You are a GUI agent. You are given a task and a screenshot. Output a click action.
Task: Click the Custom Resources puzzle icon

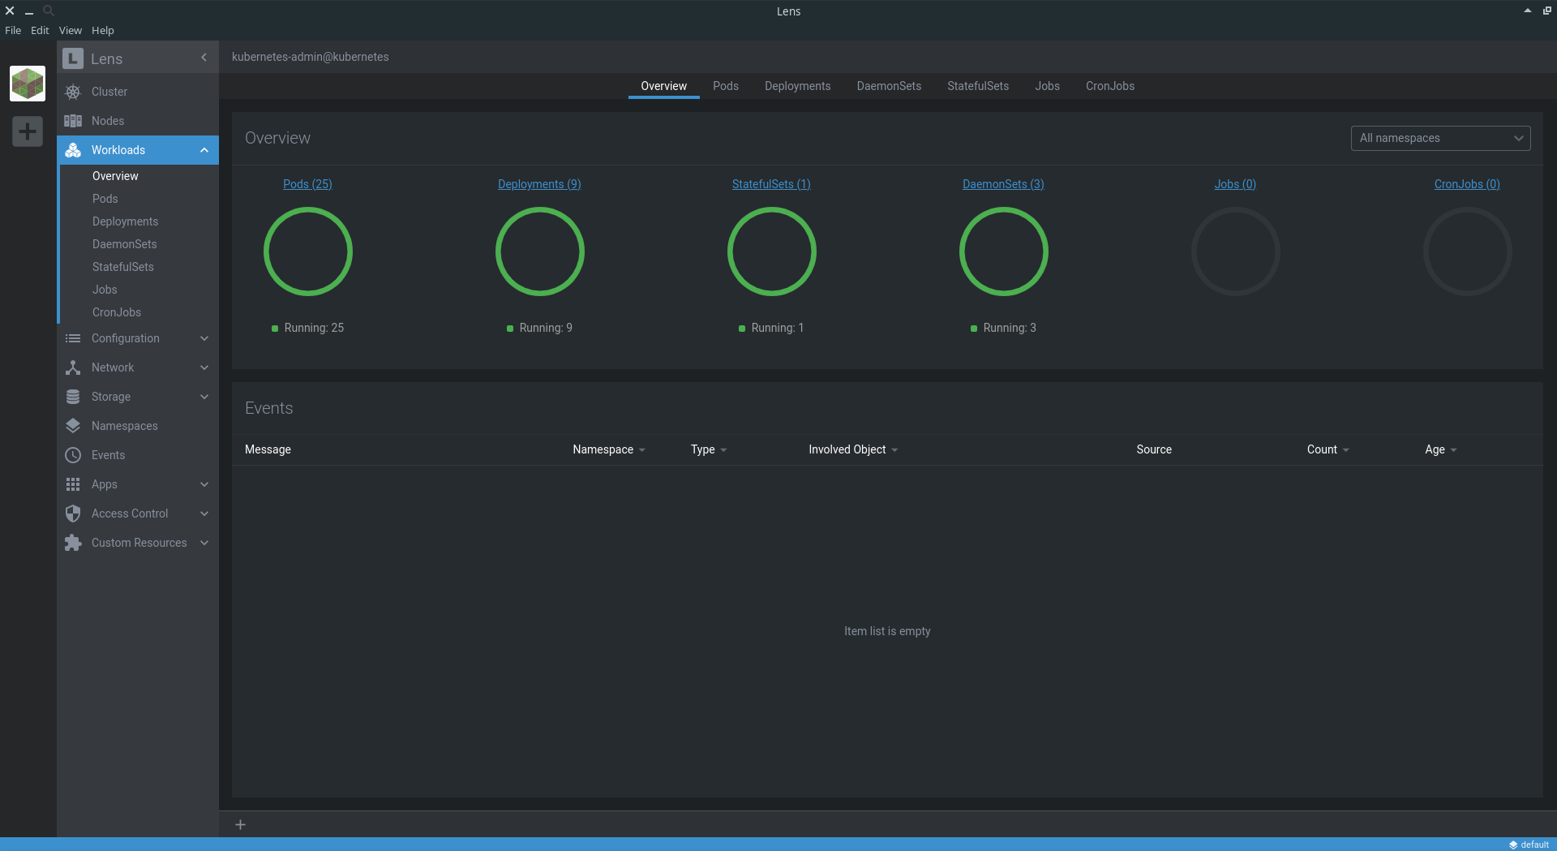tap(73, 543)
